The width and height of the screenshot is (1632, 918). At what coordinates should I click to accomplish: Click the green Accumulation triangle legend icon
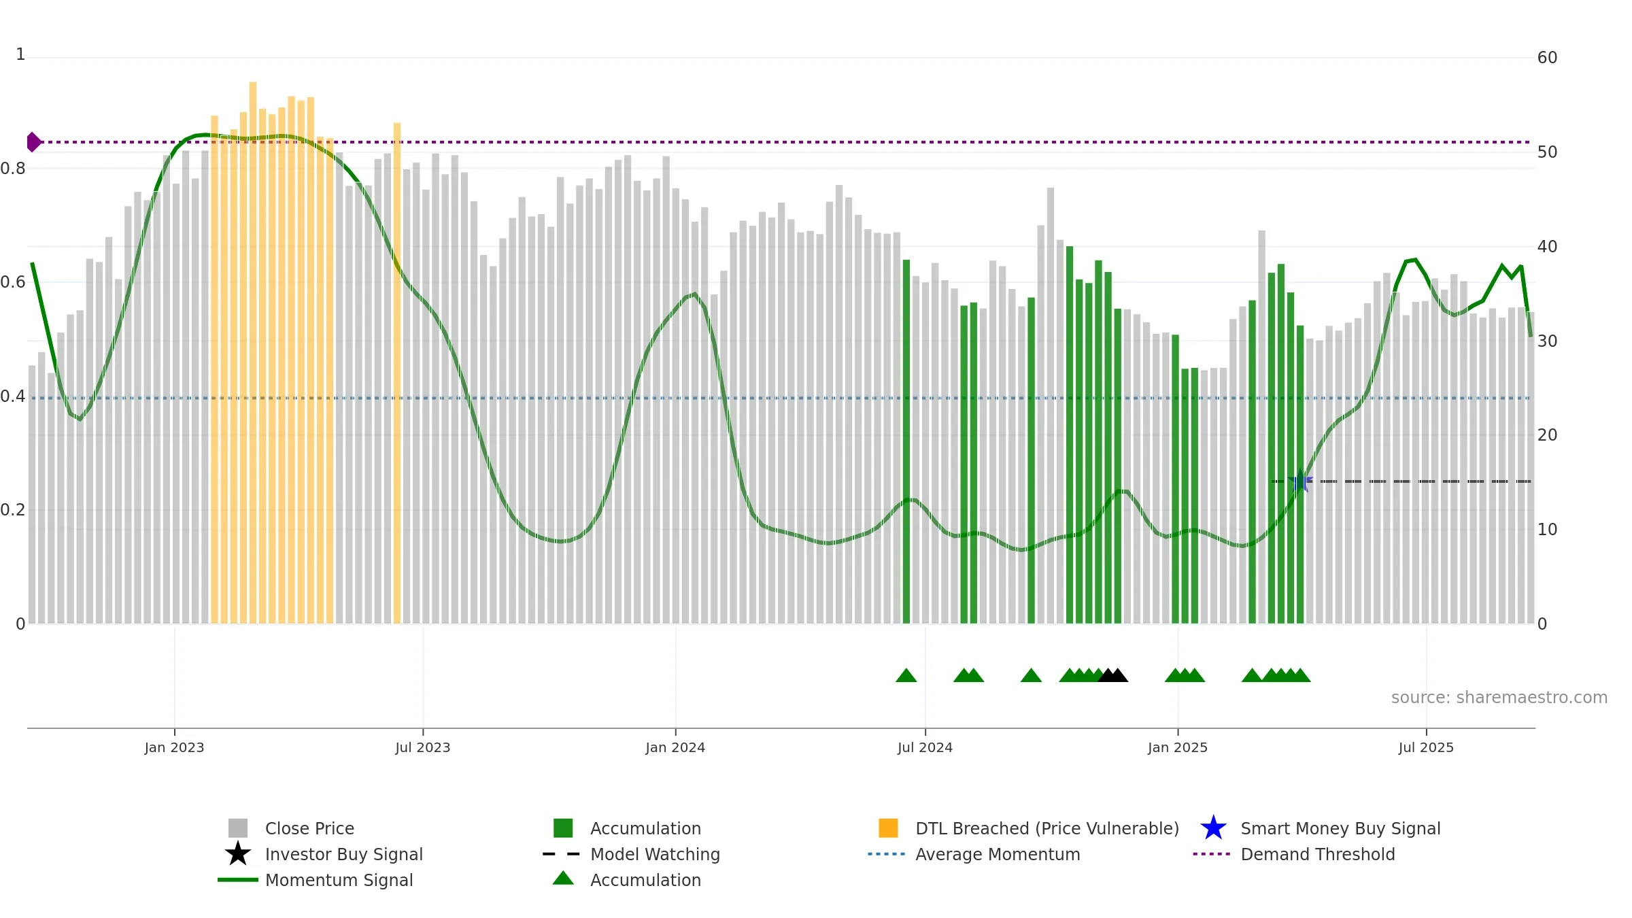point(563,879)
